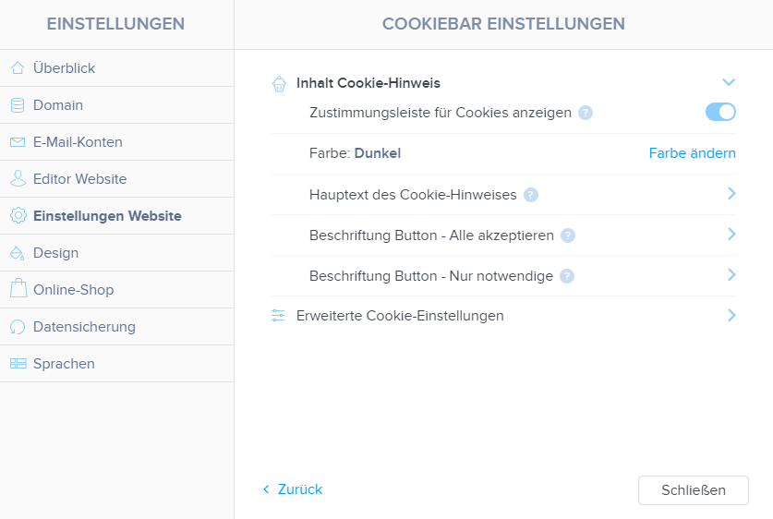Click the Datensicherung backup icon
The image size is (773, 519).
(18, 327)
